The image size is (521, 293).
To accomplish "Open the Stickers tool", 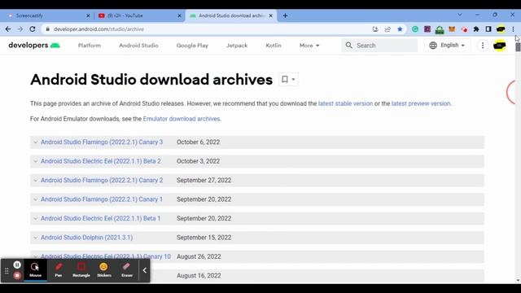I will pyautogui.click(x=104, y=270).
